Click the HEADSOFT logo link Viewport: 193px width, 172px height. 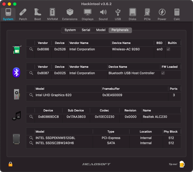[x=96, y=164]
